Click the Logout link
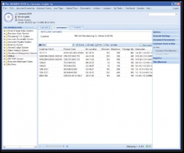Screen dimensions: 184x153 pyautogui.click(x=176, y=8)
